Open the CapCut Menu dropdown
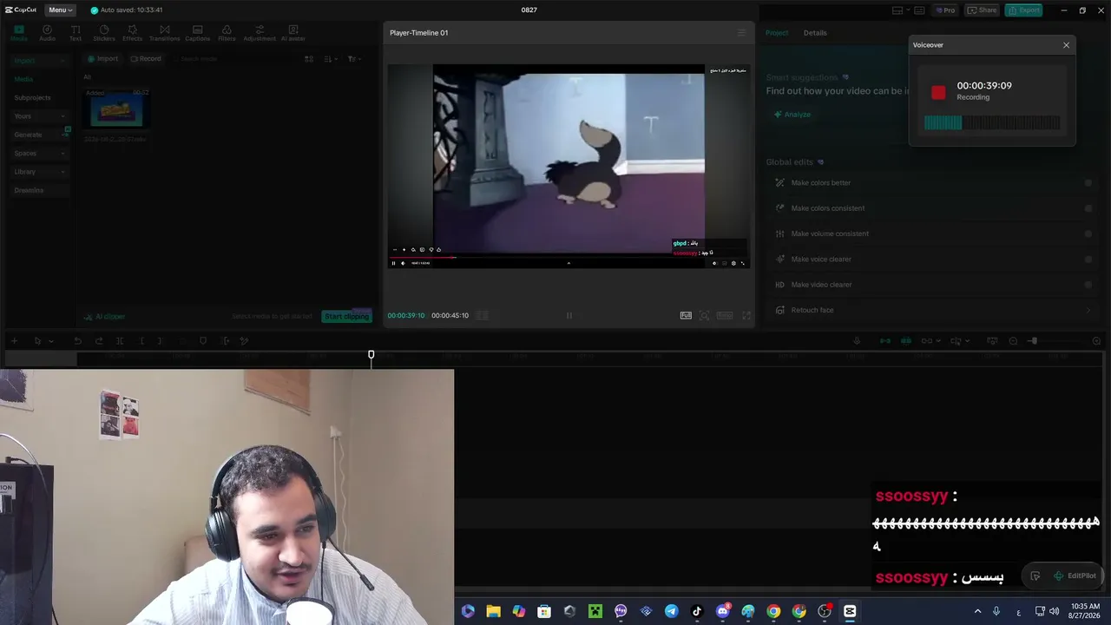This screenshot has height=625, width=1111. click(x=60, y=10)
